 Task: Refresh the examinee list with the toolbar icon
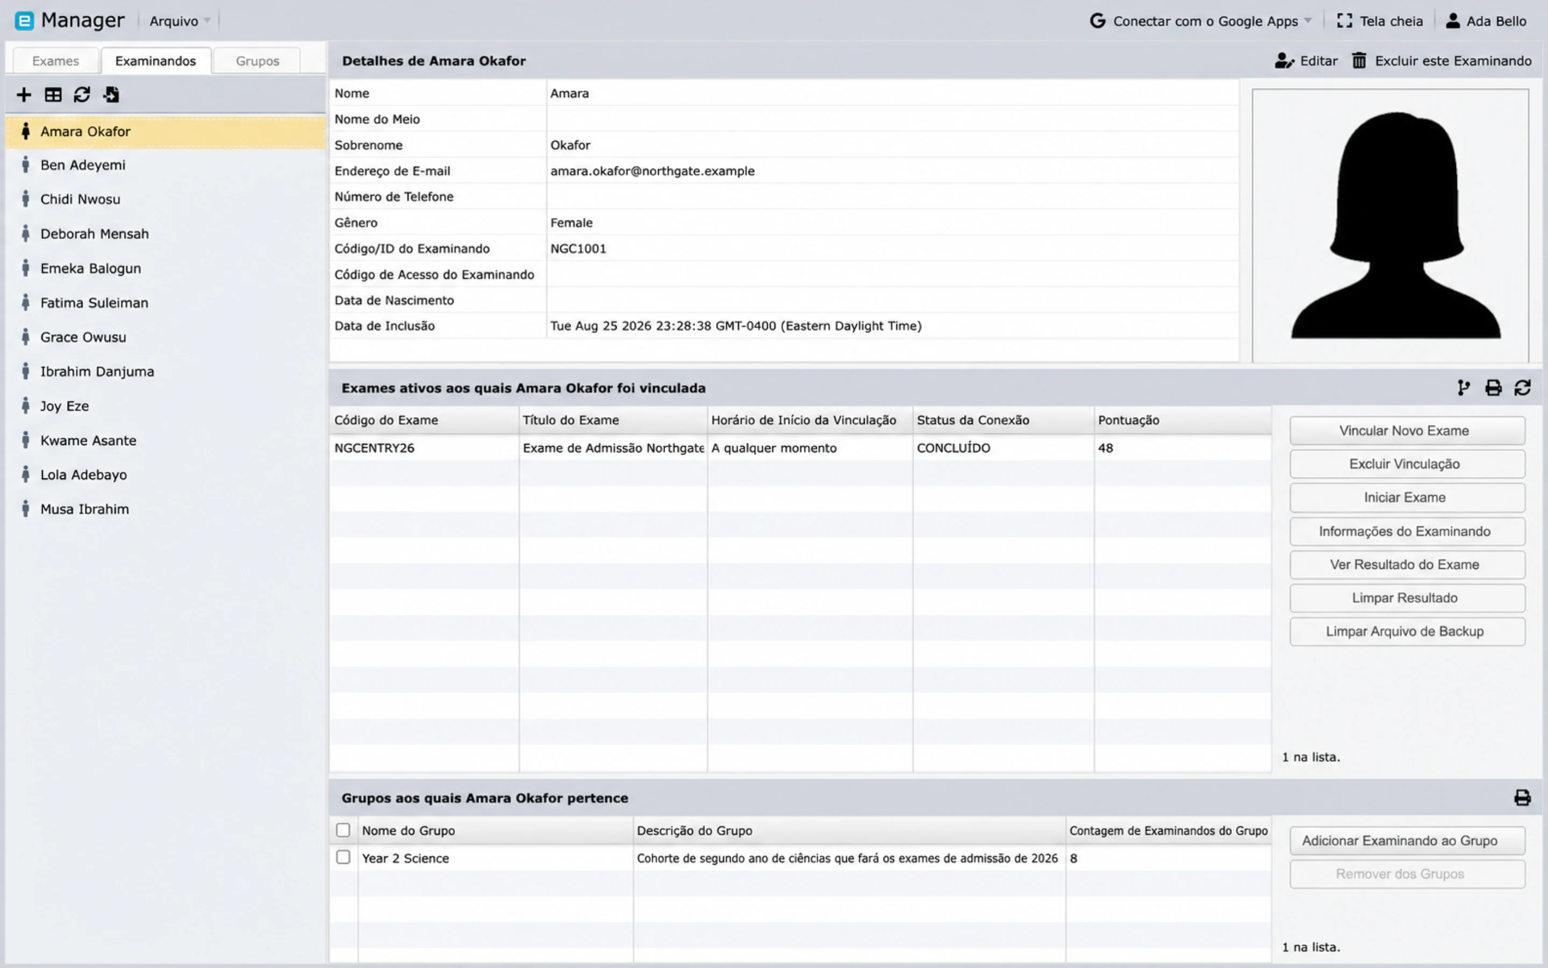coord(82,95)
